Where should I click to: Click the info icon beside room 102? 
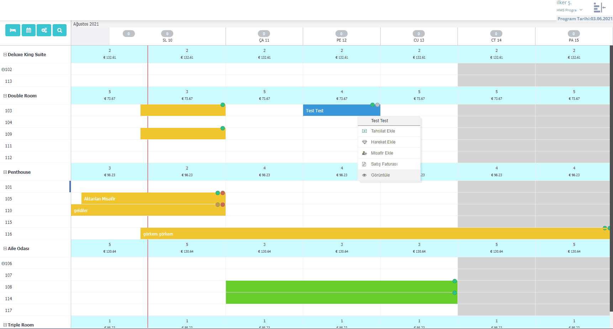point(3,70)
